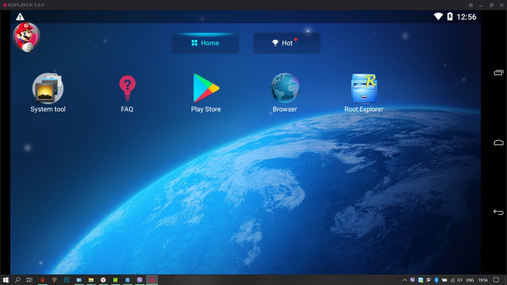Open the FAQ app
The image size is (507, 285).
[x=127, y=89]
